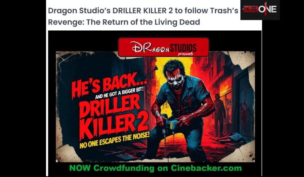Viewport: 304px width, 177px height.
Task: Click the second headline line mentioning Living Dead
Action: (x=124, y=22)
